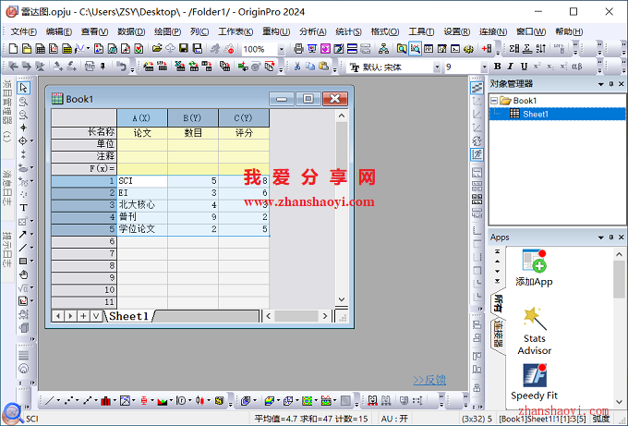Click the Undo arrow icon
The height and width of the screenshot is (426, 628).
(x=121, y=67)
